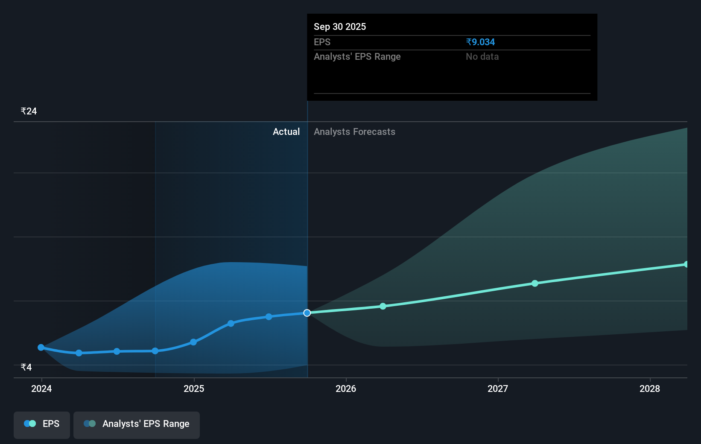The width and height of the screenshot is (701, 444).
Task: Open details from the EPS tooltip row
Action: 322,42
